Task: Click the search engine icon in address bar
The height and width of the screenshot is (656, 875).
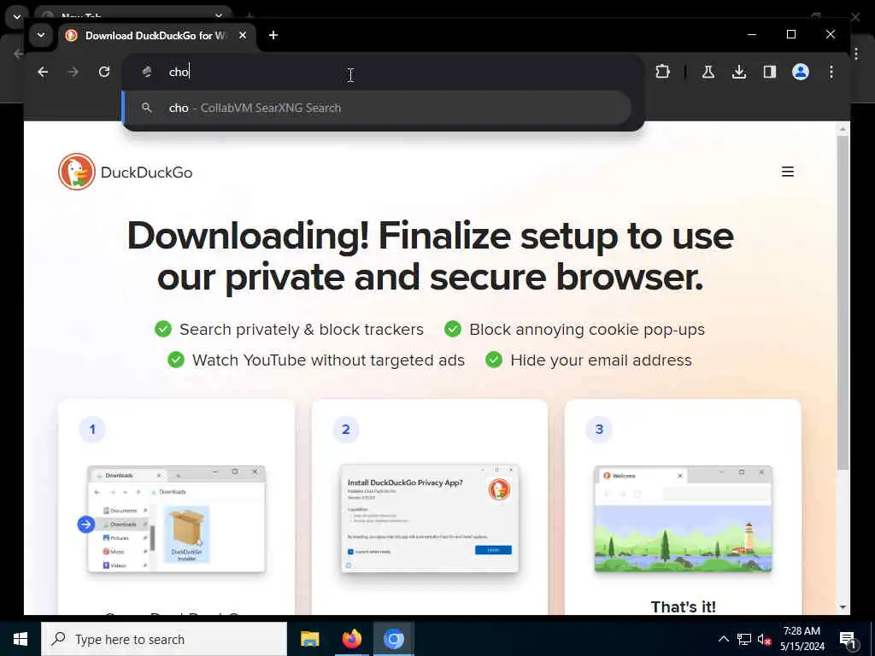Action: [147, 72]
